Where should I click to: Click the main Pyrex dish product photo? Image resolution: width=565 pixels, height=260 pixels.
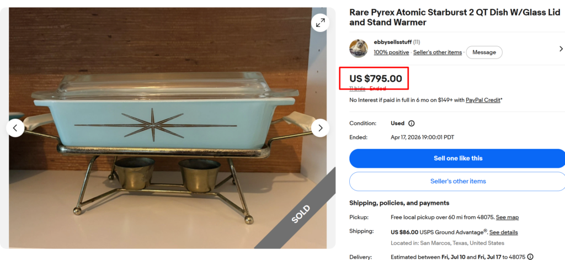point(168,128)
